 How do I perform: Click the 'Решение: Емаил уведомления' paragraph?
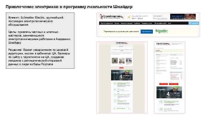coord(39,57)
